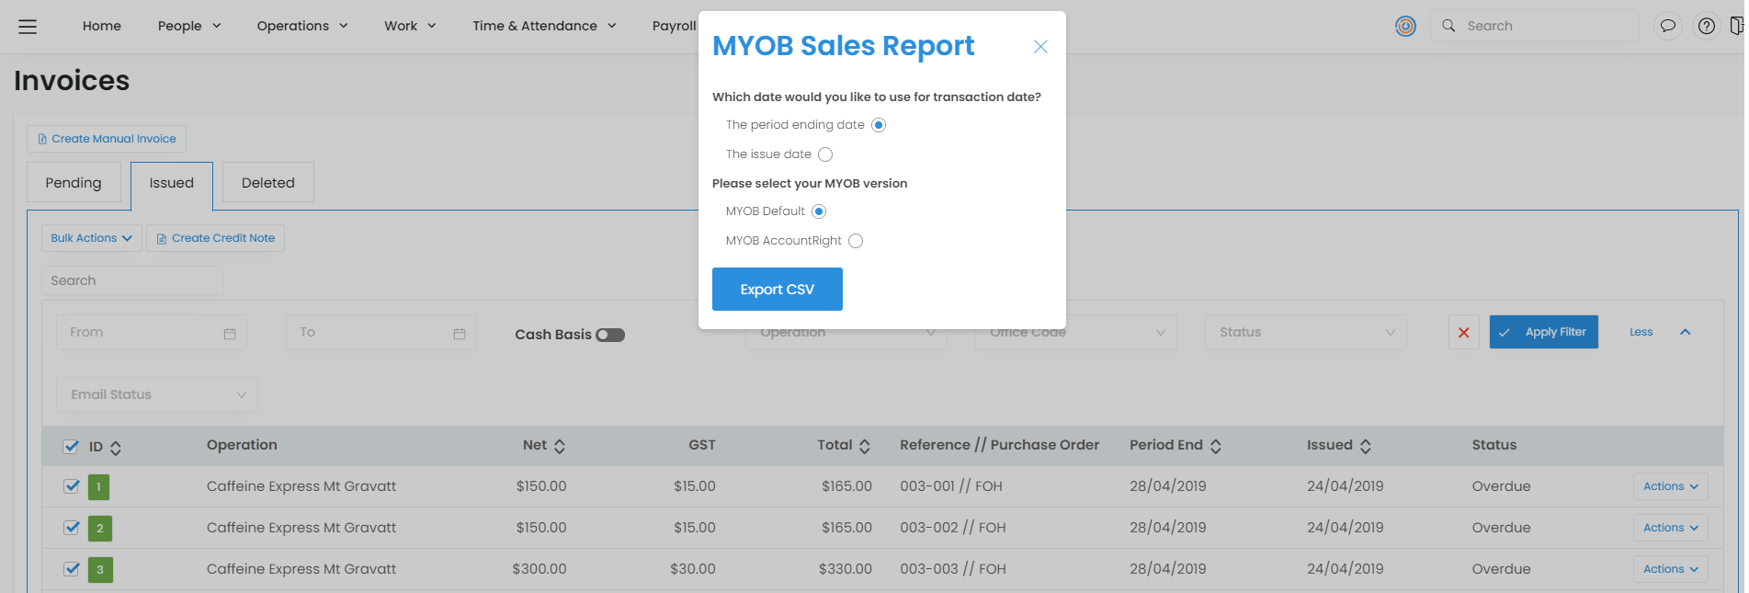
Task: Click the invoices Search input field
Action: click(131, 280)
